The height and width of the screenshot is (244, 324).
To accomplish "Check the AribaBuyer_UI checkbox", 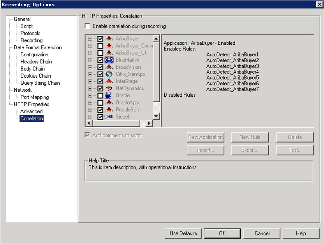I will tap(100, 53).
